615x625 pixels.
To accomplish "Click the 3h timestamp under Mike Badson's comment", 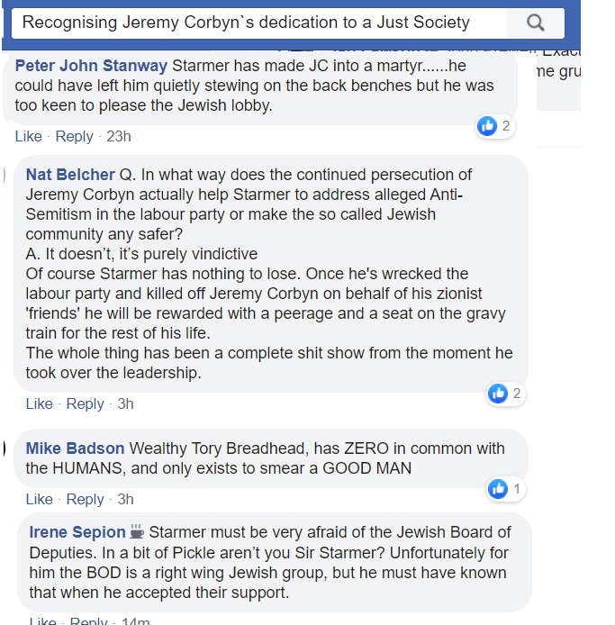I will pos(125,499).
